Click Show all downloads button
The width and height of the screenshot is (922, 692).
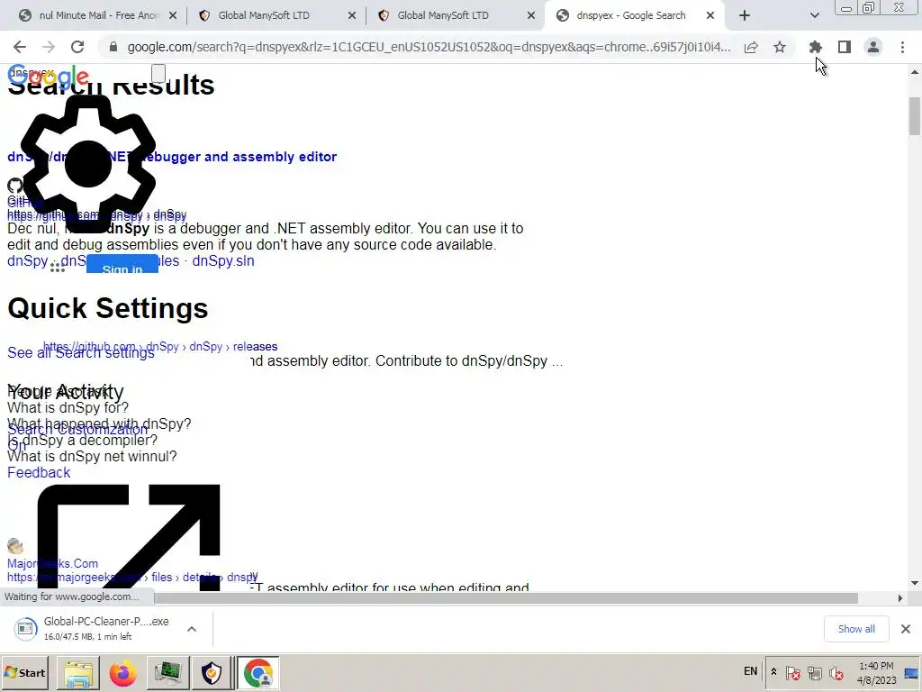(x=856, y=629)
